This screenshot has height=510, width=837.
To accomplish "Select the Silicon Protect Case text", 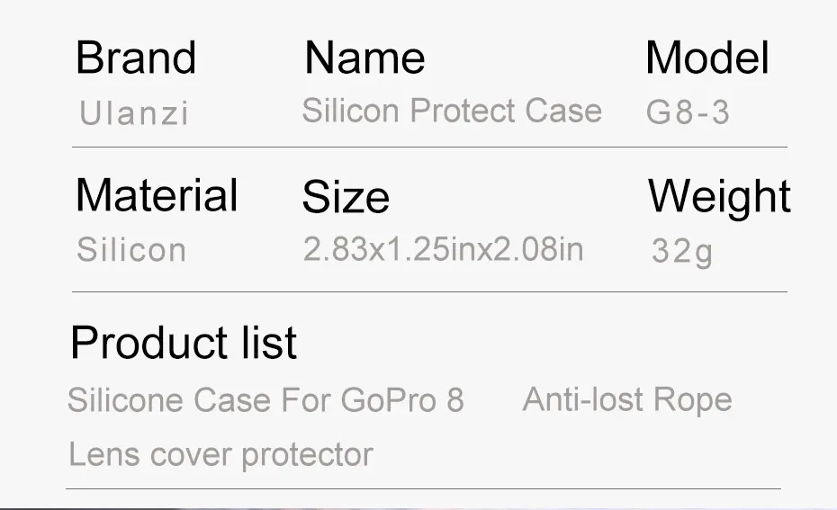I will click(x=452, y=111).
